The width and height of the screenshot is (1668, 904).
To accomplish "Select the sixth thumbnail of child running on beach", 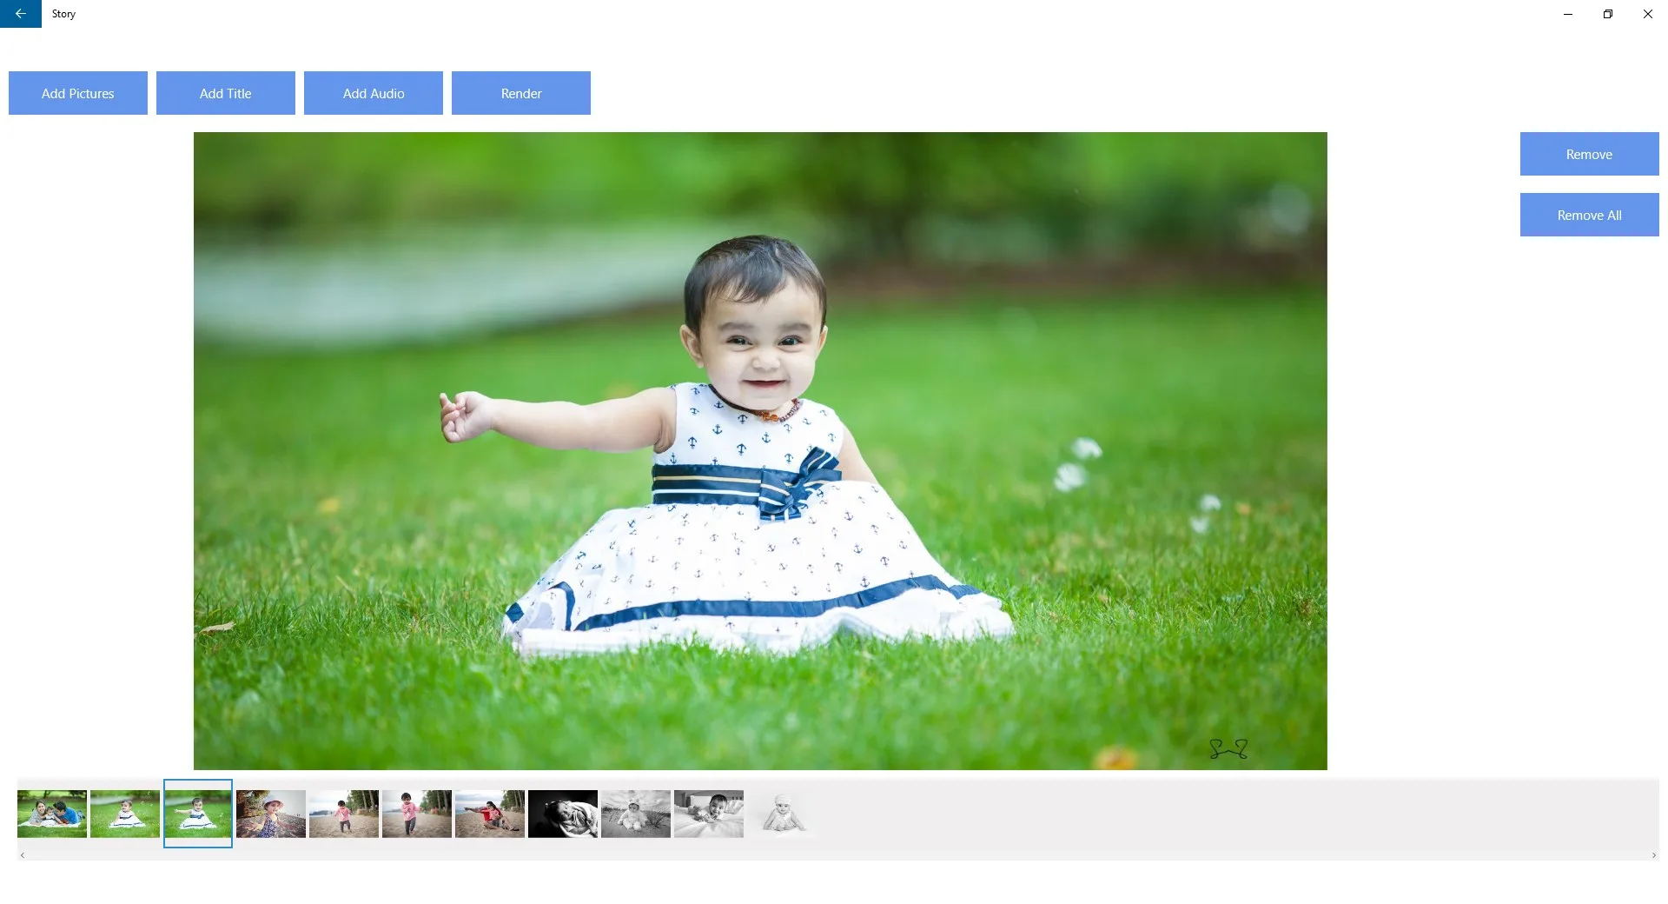I will pyautogui.click(x=417, y=814).
